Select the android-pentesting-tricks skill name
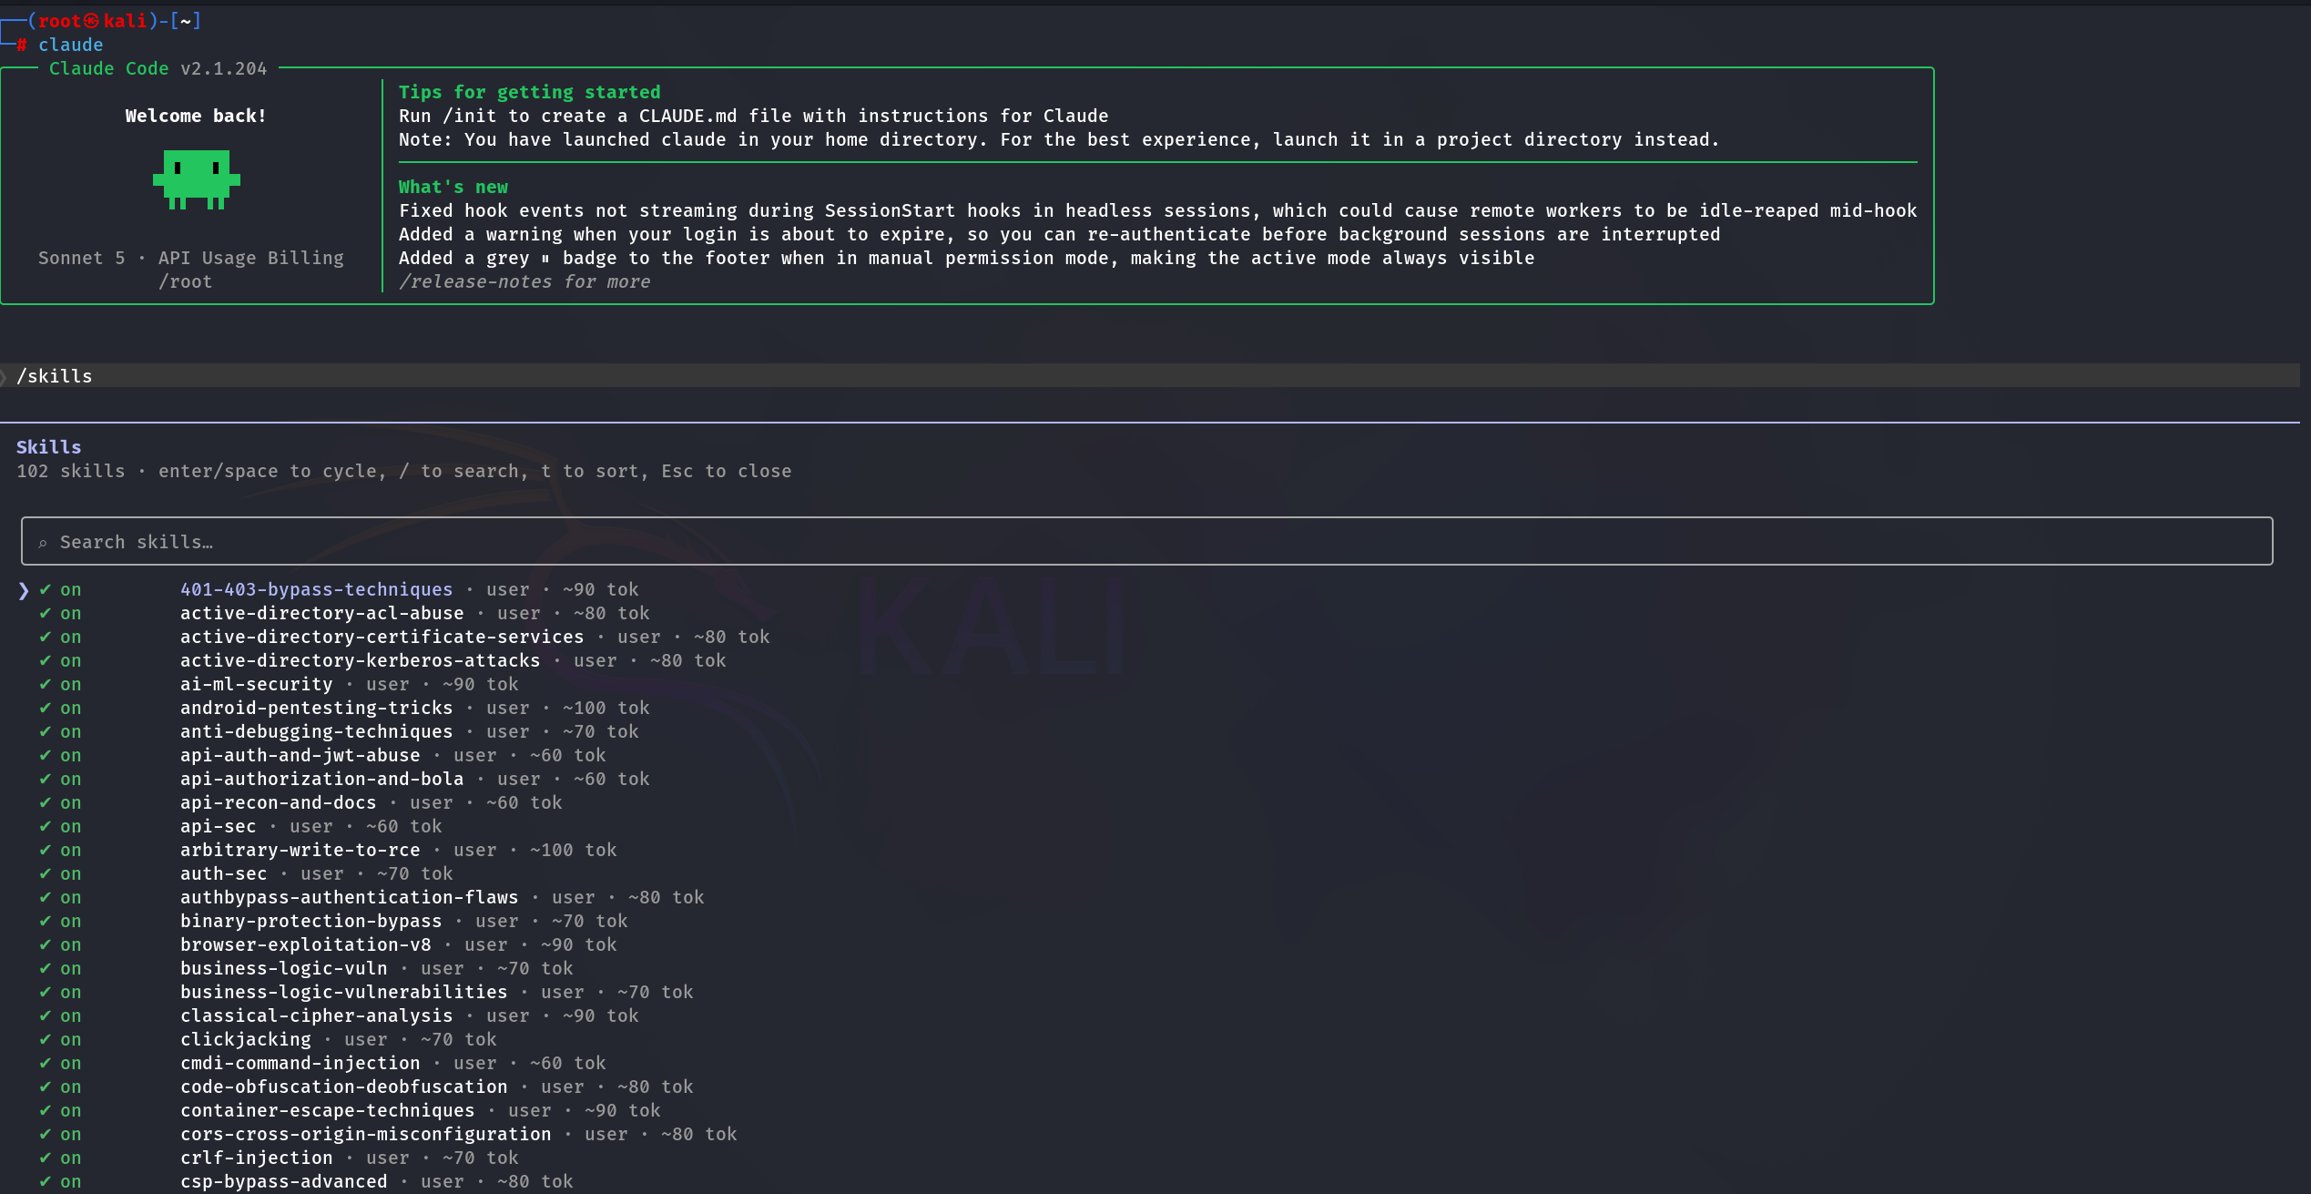The width and height of the screenshot is (2311, 1194). click(x=316, y=709)
